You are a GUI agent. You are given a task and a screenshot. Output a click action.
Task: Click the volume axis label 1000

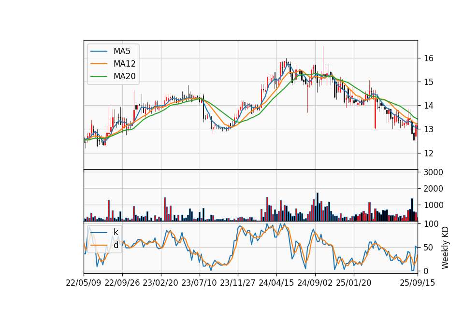pyautogui.click(x=433, y=205)
